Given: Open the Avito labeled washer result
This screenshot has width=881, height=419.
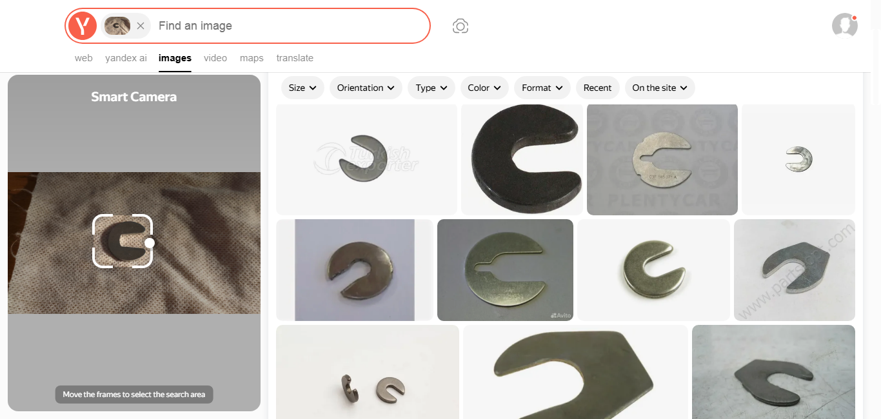Looking at the screenshot, I should coord(505,270).
